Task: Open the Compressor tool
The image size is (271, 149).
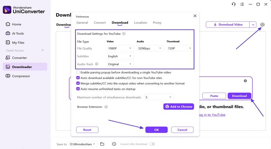Action: click(x=18, y=76)
